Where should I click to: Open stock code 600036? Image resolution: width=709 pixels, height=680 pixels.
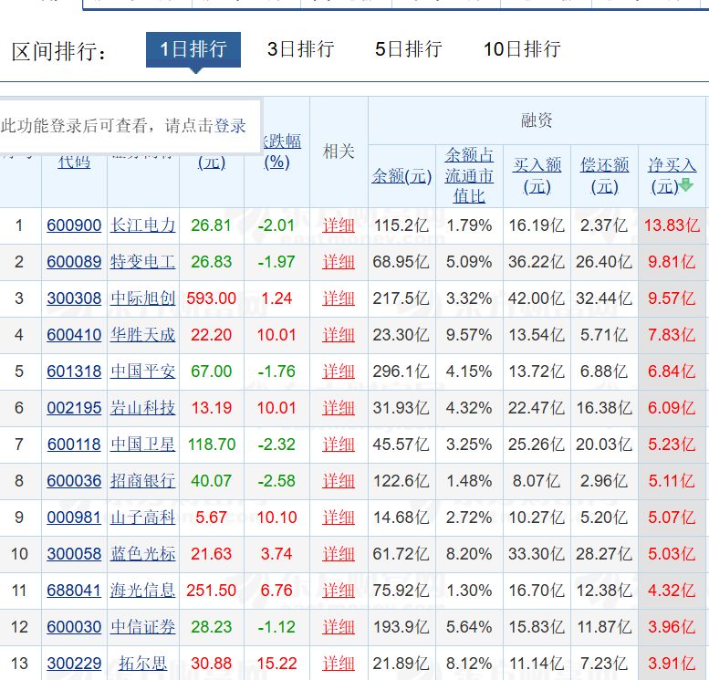(74, 481)
